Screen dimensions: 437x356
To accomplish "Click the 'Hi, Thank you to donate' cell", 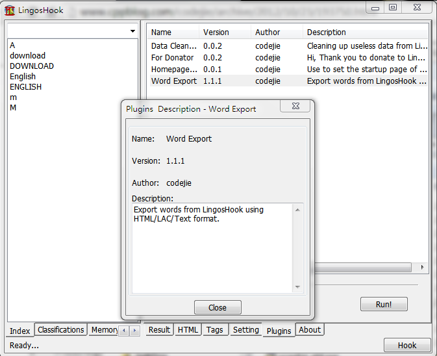I will [366, 57].
